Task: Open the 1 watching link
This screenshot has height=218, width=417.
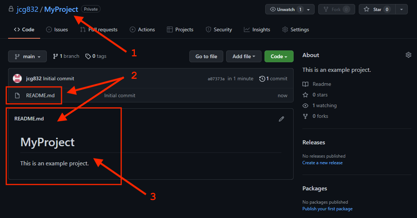Action: coord(325,106)
